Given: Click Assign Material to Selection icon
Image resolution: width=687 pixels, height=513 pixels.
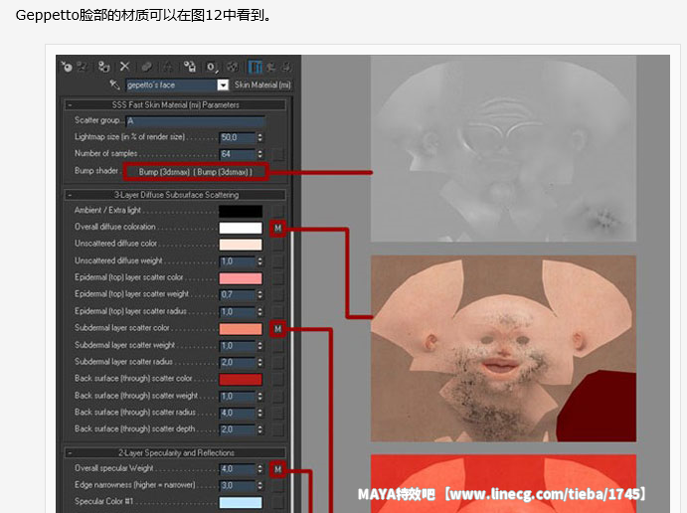Looking at the screenshot, I should tap(103, 67).
